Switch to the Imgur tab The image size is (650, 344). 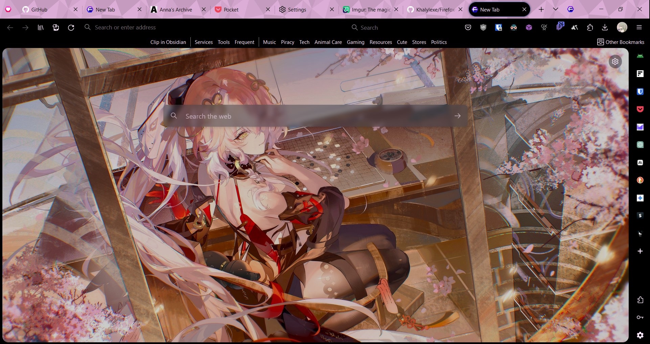(370, 9)
